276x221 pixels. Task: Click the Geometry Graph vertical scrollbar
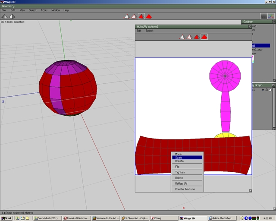point(274,108)
